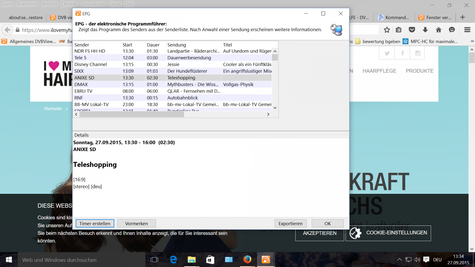Select the Disney Channel row in the list

[90, 64]
